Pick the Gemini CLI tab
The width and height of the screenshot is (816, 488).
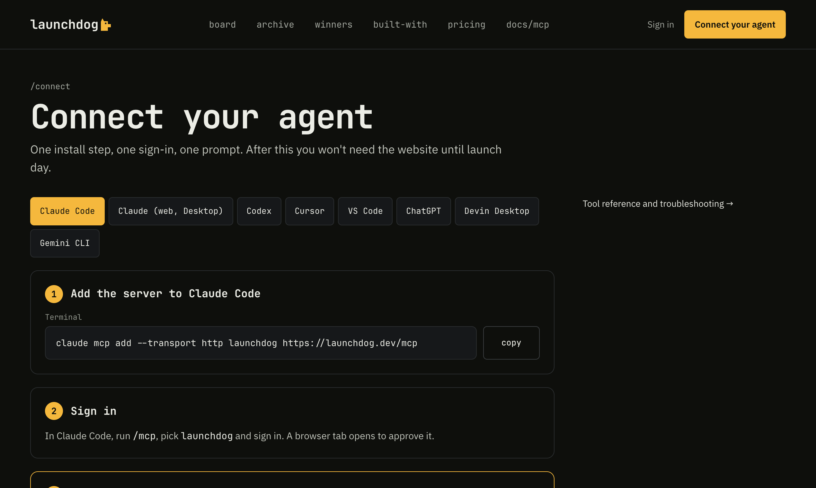tap(65, 243)
